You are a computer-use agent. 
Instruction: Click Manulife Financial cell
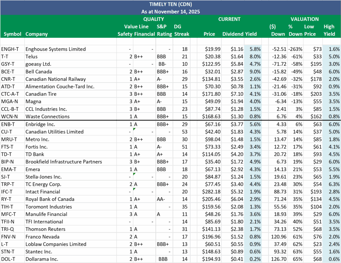(71, 214)
